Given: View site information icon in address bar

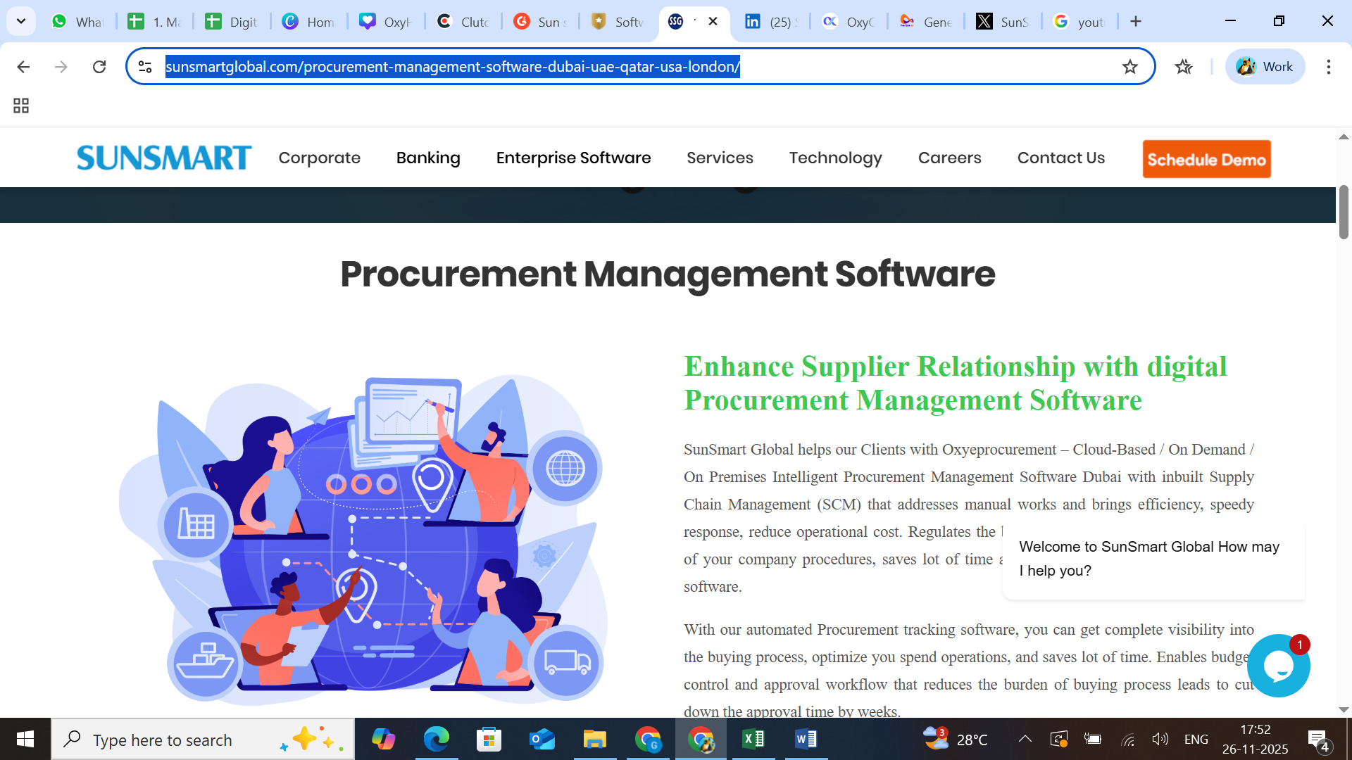Looking at the screenshot, I should [145, 67].
